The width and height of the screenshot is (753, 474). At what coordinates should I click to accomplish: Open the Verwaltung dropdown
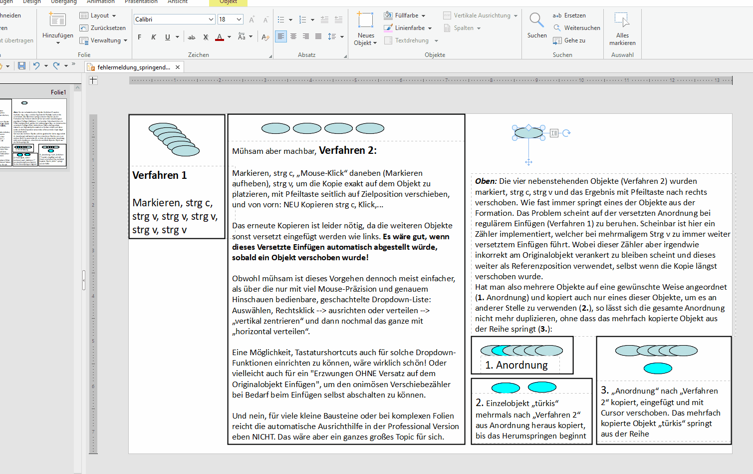click(103, 40)
